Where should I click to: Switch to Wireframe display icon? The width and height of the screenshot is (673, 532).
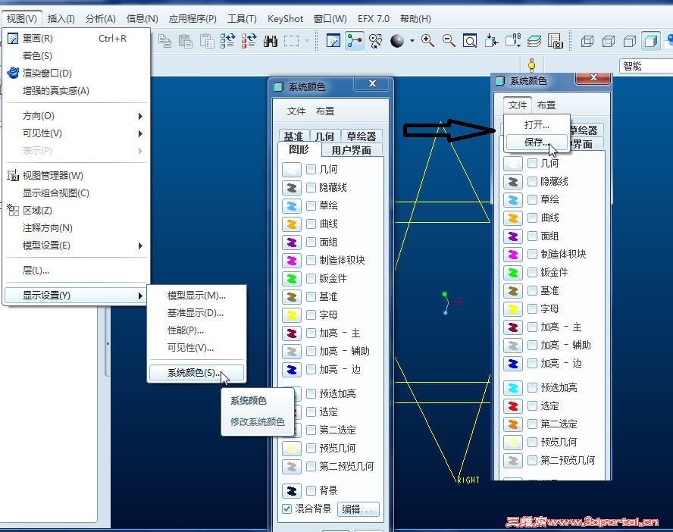tap(587, 42)
